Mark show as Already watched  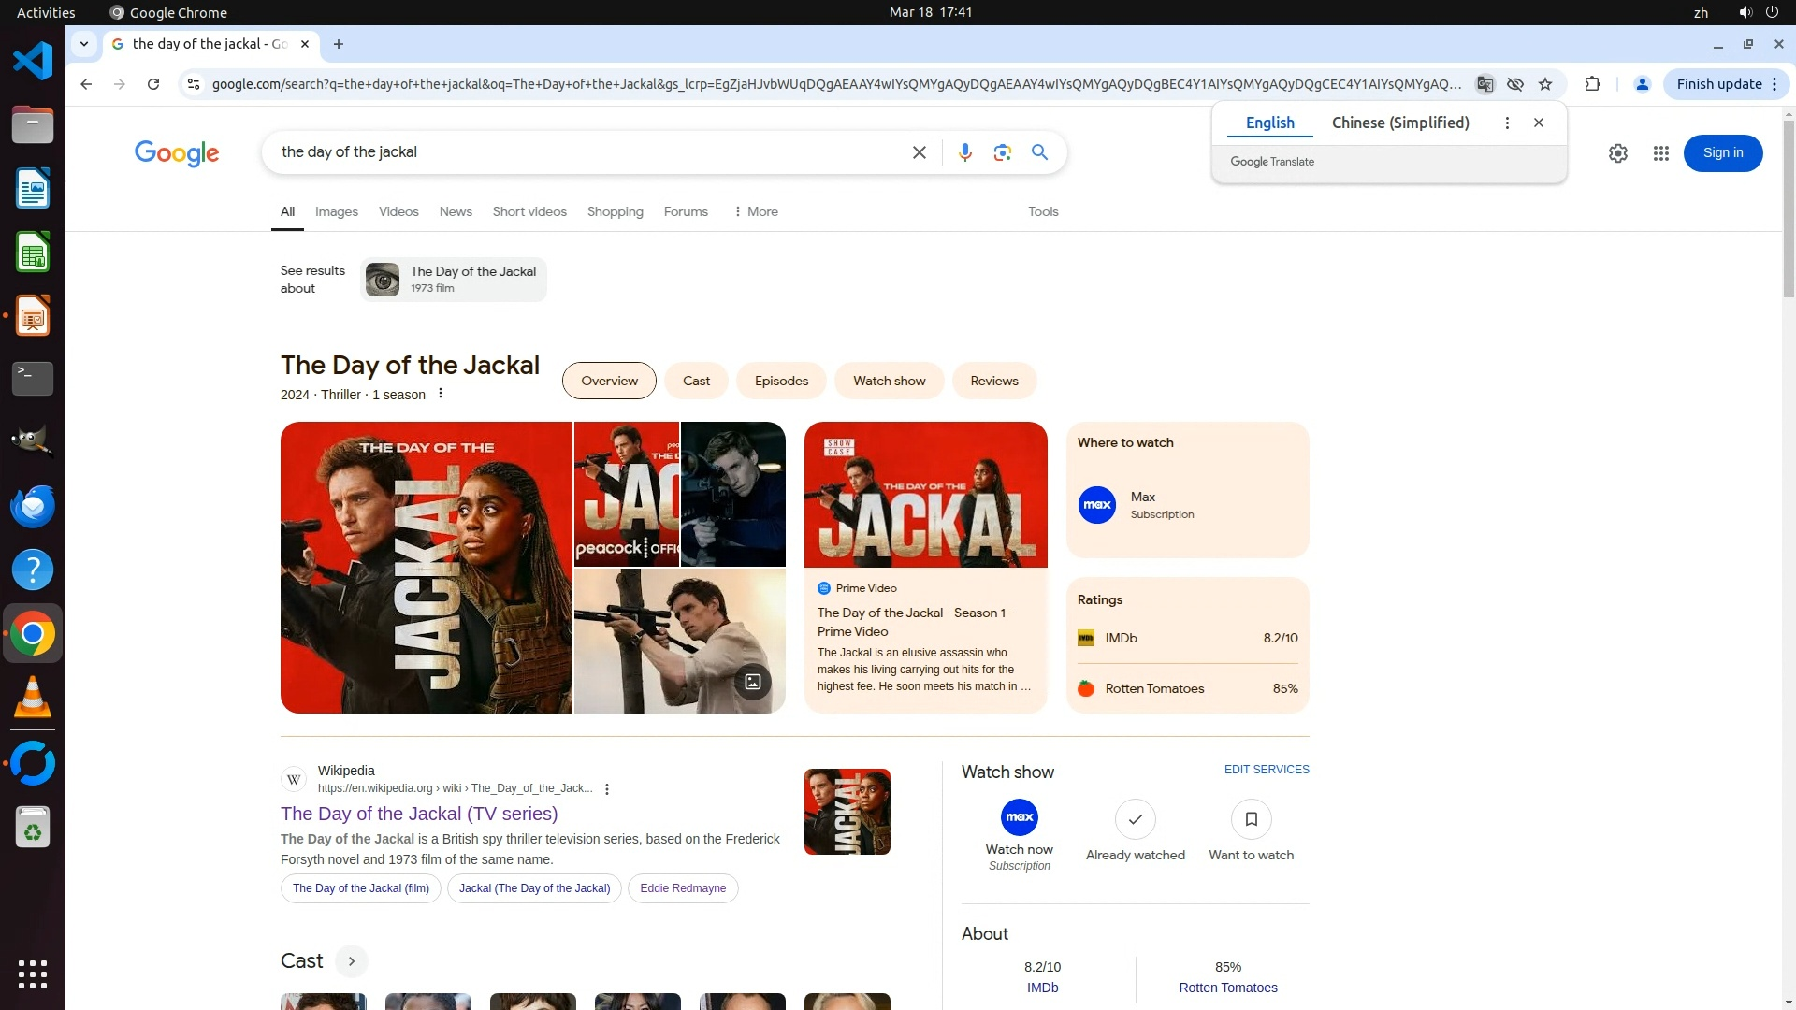(1135, 820)
